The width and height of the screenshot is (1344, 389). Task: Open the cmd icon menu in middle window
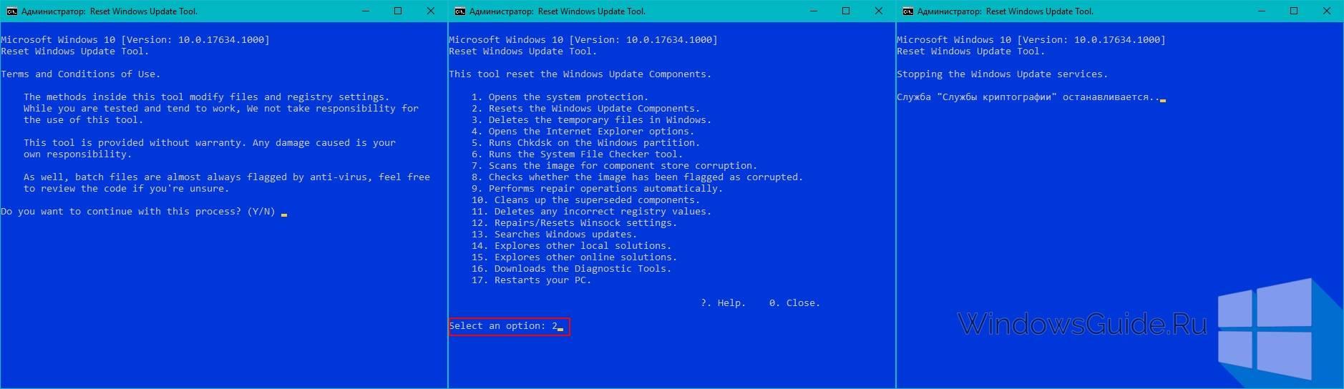tap(460, 11)
